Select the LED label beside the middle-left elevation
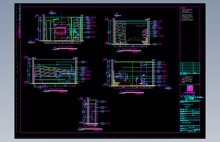This screenshot has height=142, width=220. pyautogui.click(x=87, y=75)
